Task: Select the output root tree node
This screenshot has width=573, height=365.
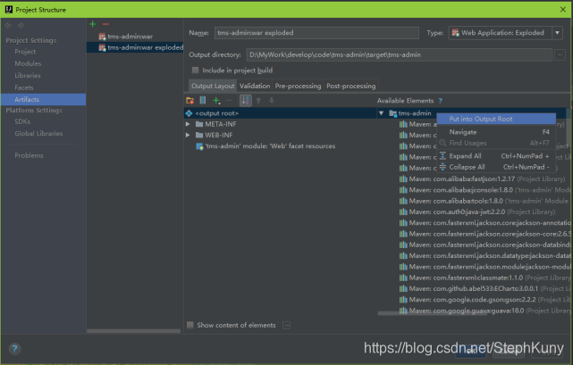Action: [x=280, y=113]
